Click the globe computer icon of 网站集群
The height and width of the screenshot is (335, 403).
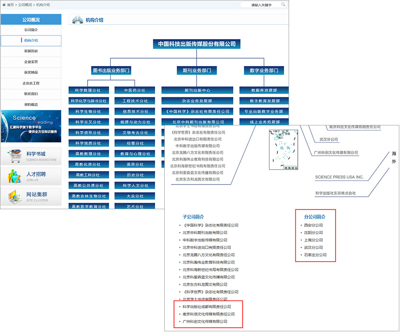(x=15, y=197)
